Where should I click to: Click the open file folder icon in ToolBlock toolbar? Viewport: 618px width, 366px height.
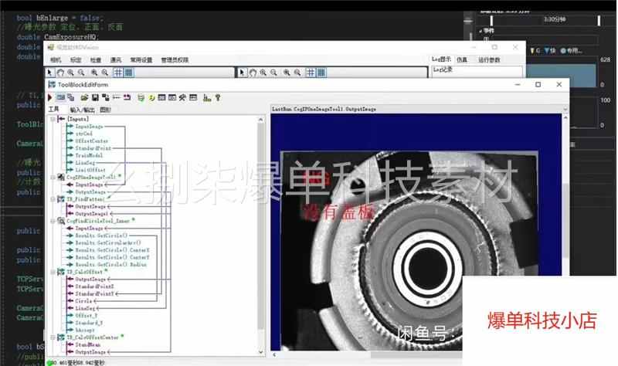[x=84, y=97]
